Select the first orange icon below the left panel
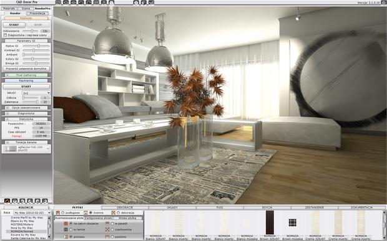This screenshot has width=387, height=241. (x=7, y=201)
